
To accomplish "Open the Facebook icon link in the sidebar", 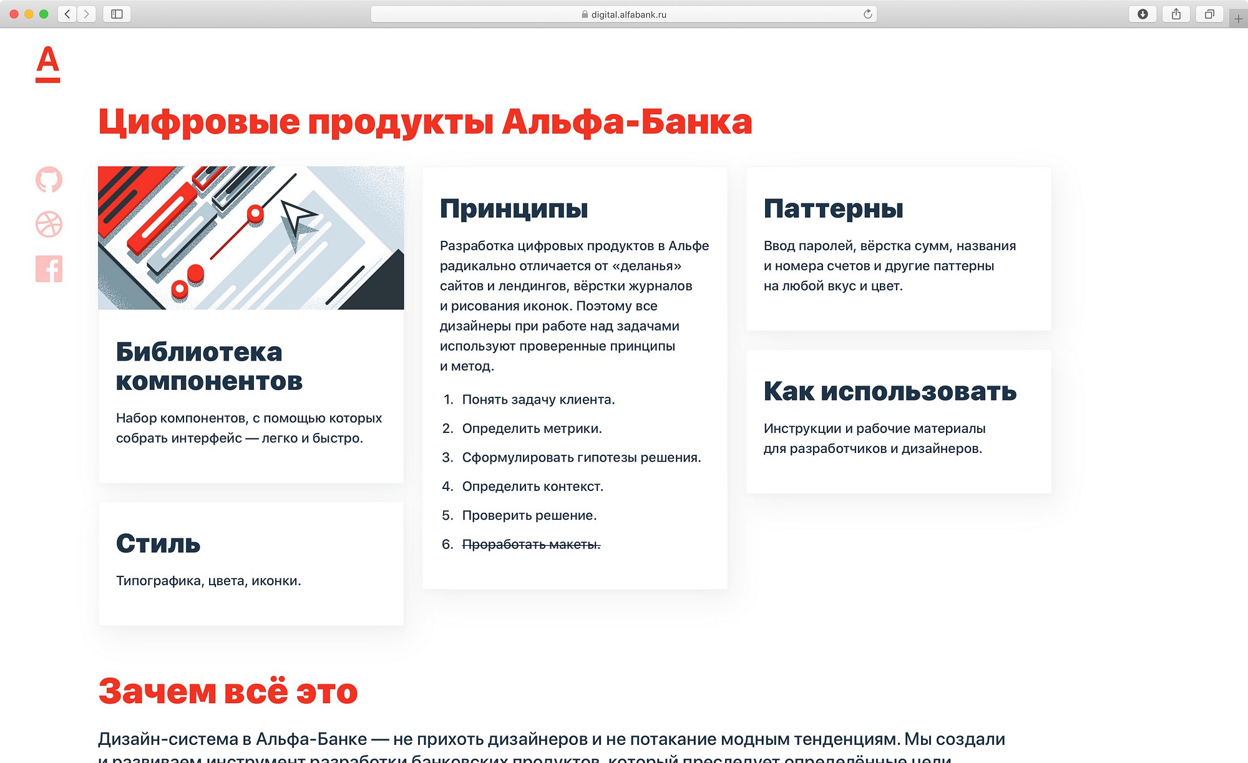I will (49, 269).
